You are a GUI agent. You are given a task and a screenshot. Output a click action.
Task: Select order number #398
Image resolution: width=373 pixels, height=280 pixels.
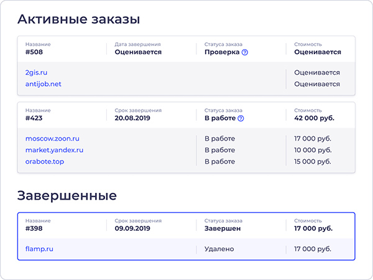(x=34, y=228)
